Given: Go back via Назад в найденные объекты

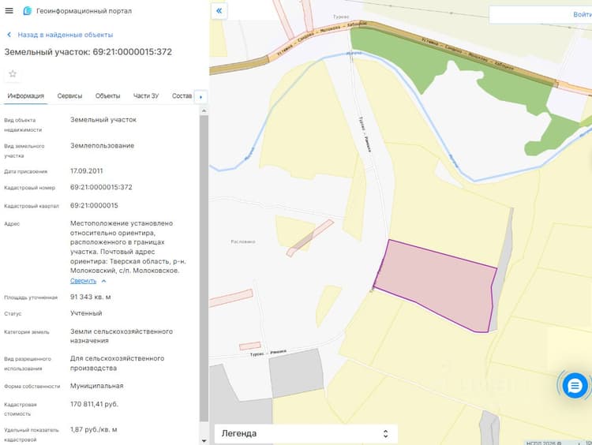Looking at the screenshot, I should pyautogui.click(x=65, y=35).
